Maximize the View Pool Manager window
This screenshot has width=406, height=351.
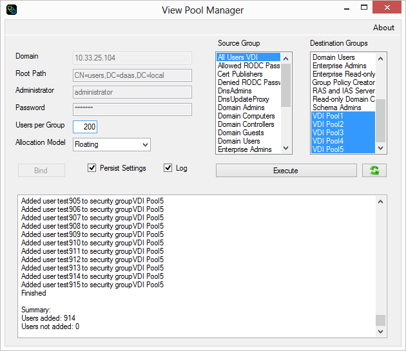pyautogui.click(x=364, y=8)
